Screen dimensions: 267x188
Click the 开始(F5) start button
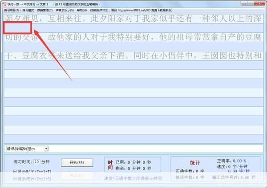[77, 163]
